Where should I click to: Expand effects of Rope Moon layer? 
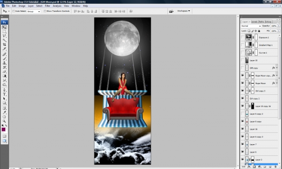tap(277, 83)
